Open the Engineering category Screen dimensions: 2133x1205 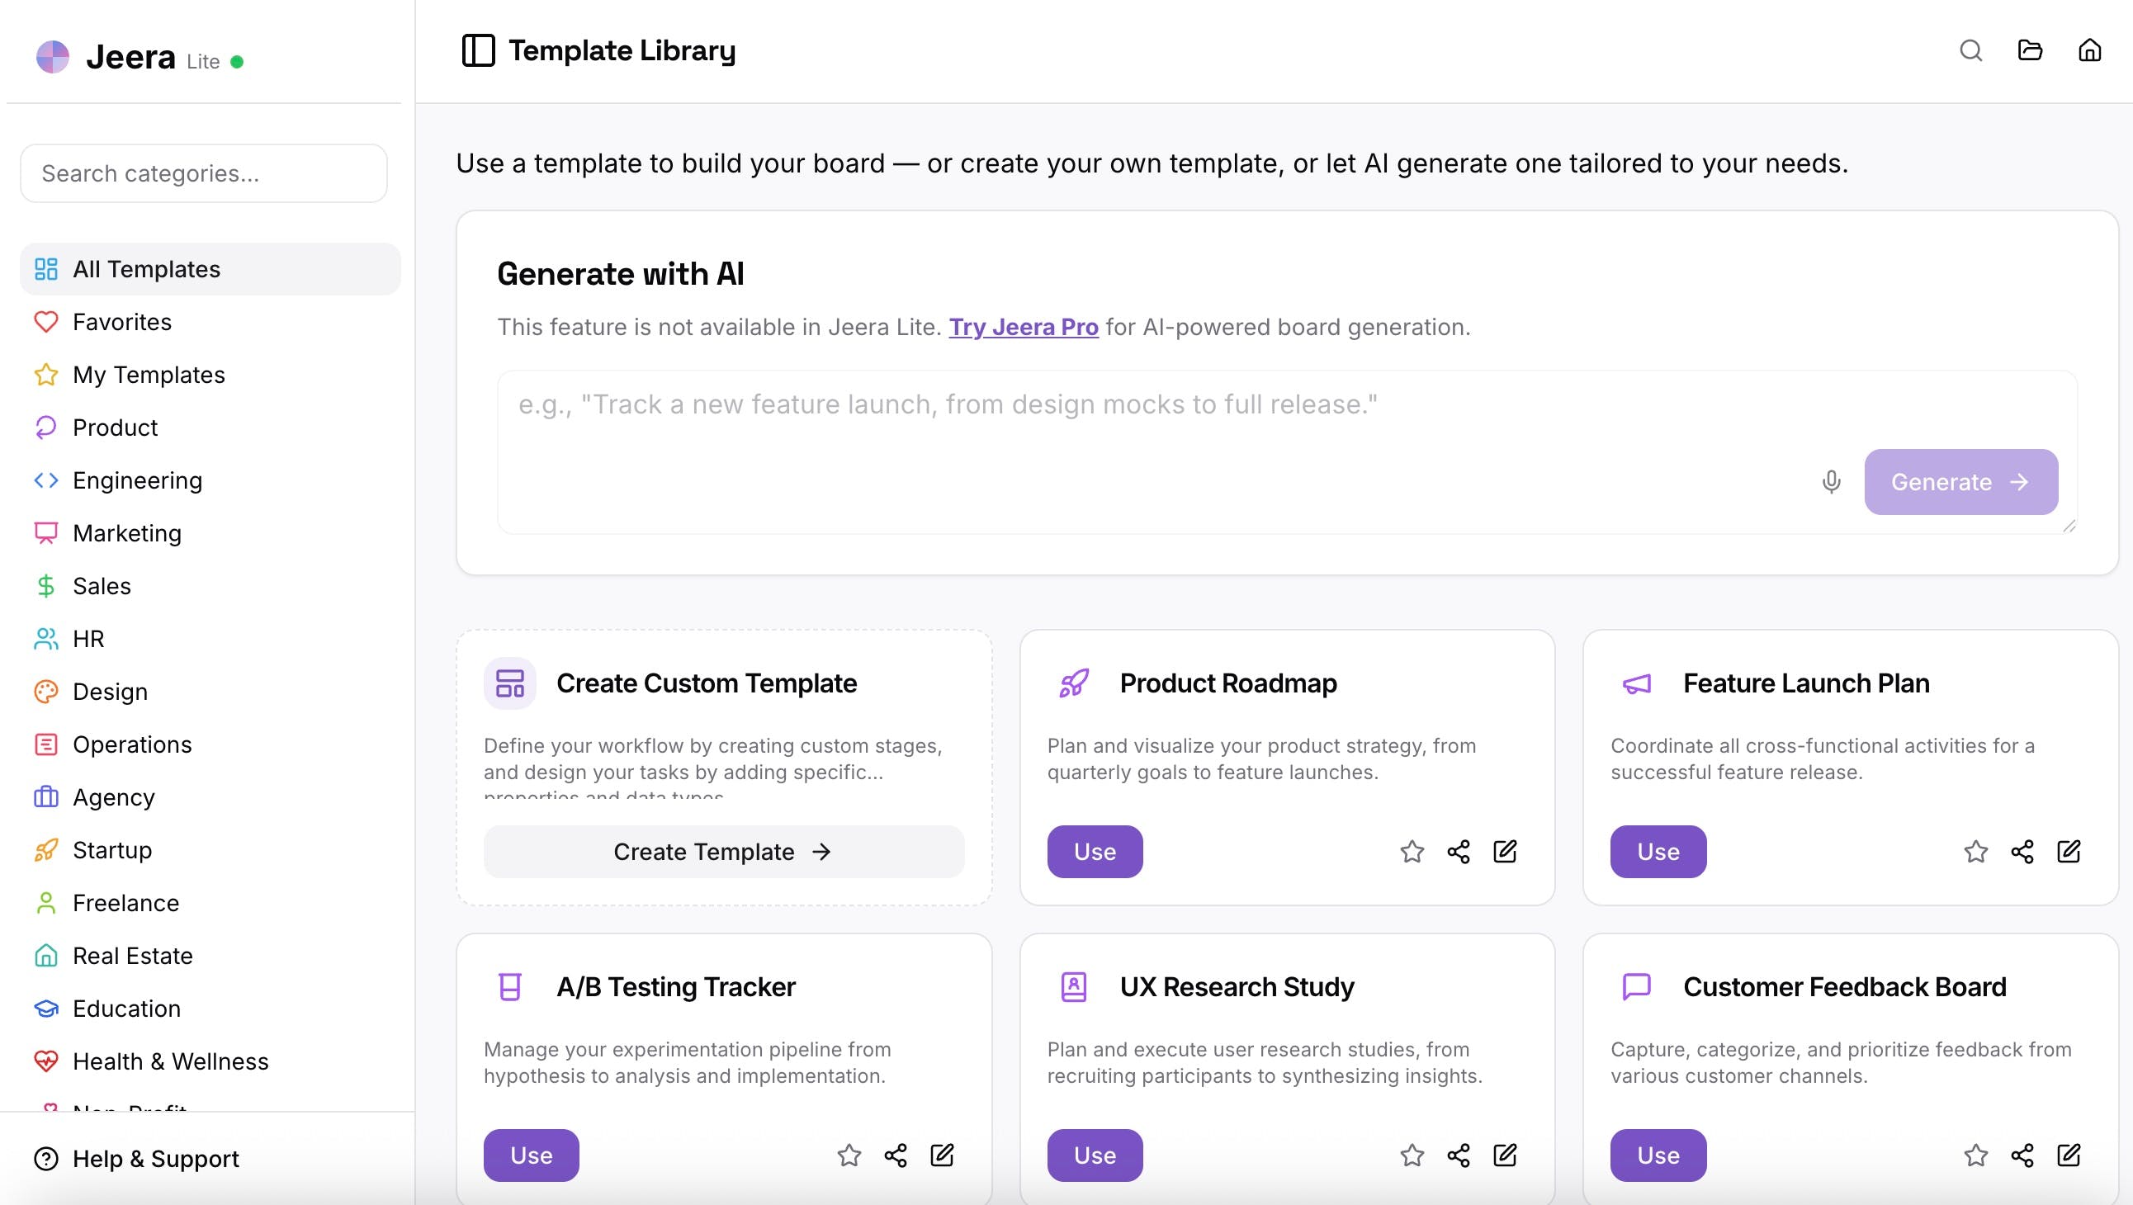click(x=137, y=480)
